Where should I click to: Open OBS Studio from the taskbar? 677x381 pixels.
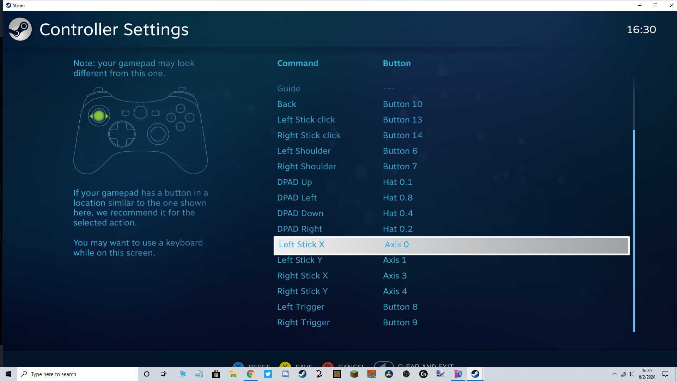405,374
